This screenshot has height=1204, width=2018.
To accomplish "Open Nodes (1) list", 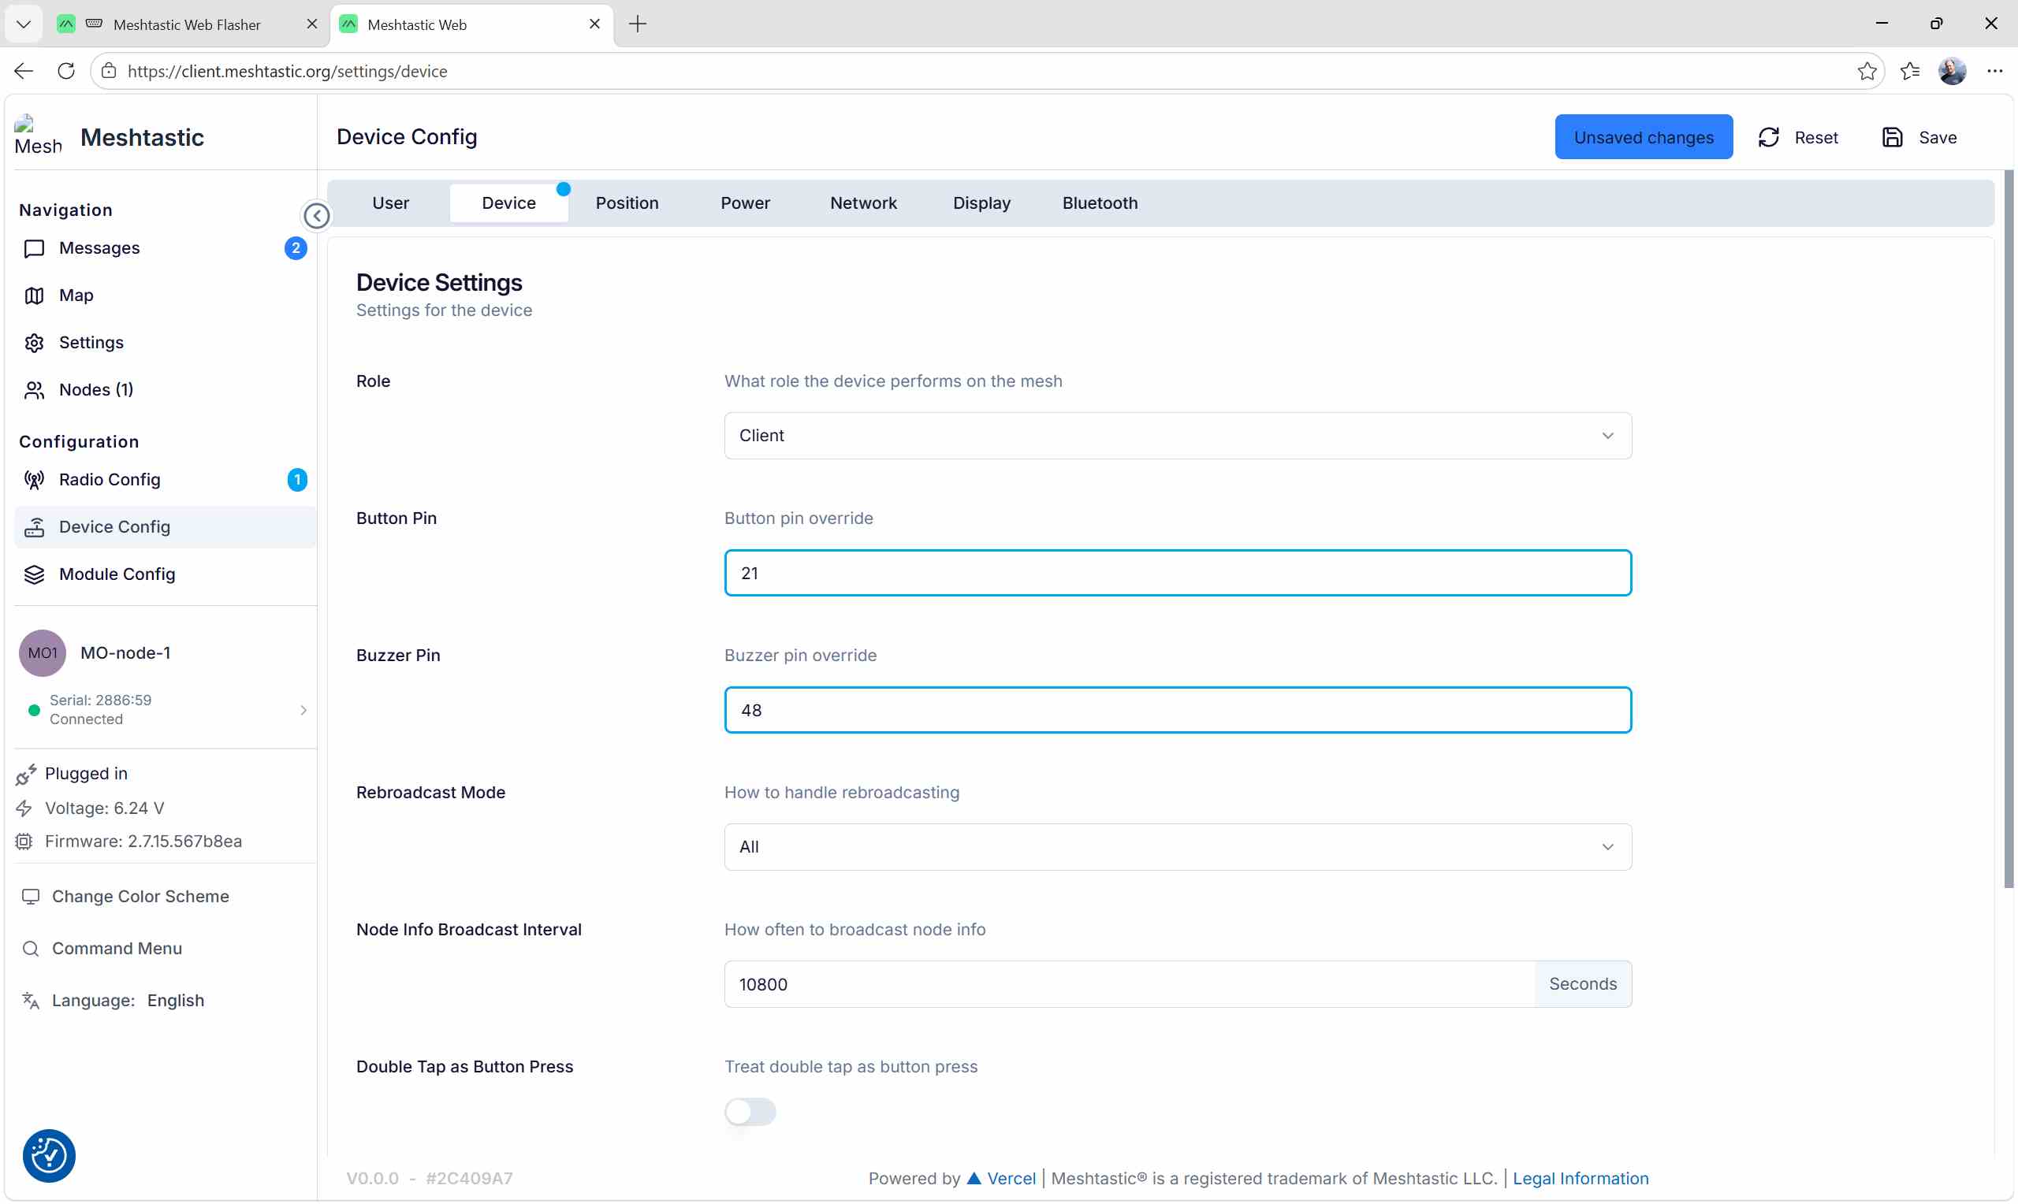I will click(x=95, y=390).
